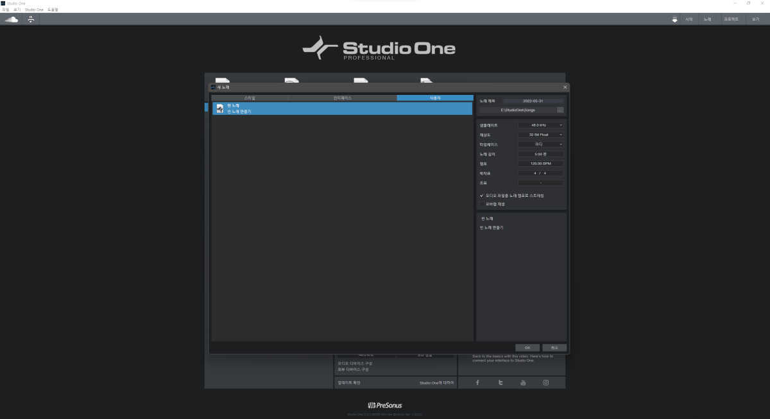Open the 도움말 menu
Screen dimensions: 770x419
coord(53,10)
